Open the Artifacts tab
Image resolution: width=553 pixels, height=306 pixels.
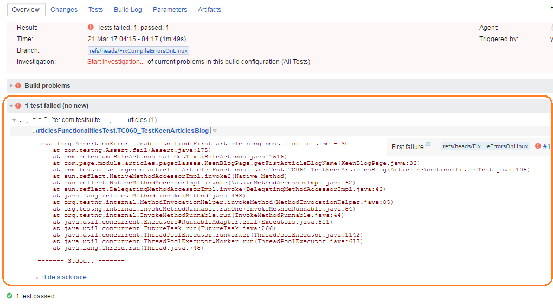click(209, 10)
